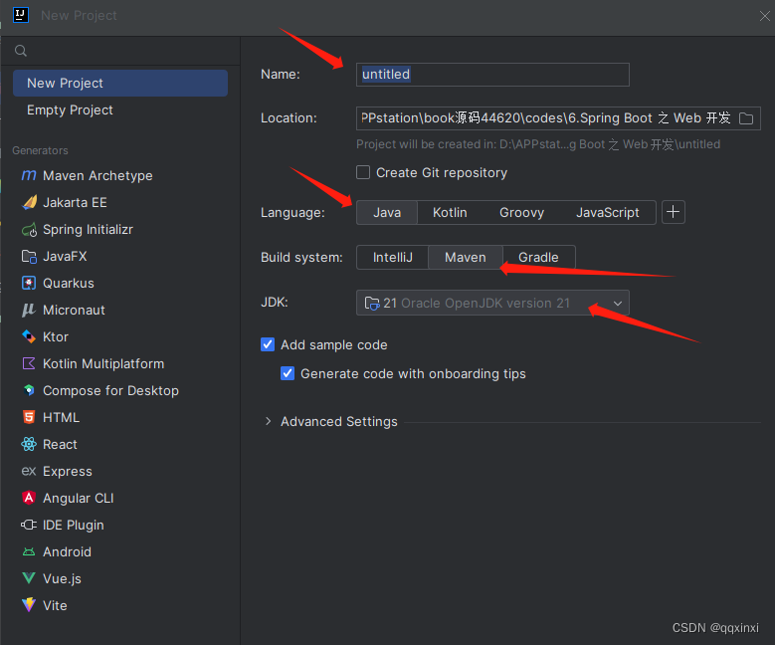Choose Kotlin as the language
The width and height of the screenshot is (775, 645).
[x=450, y=213]
